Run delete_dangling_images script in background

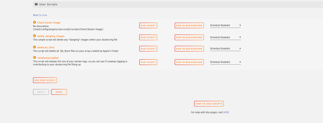[x=189, y=38]
